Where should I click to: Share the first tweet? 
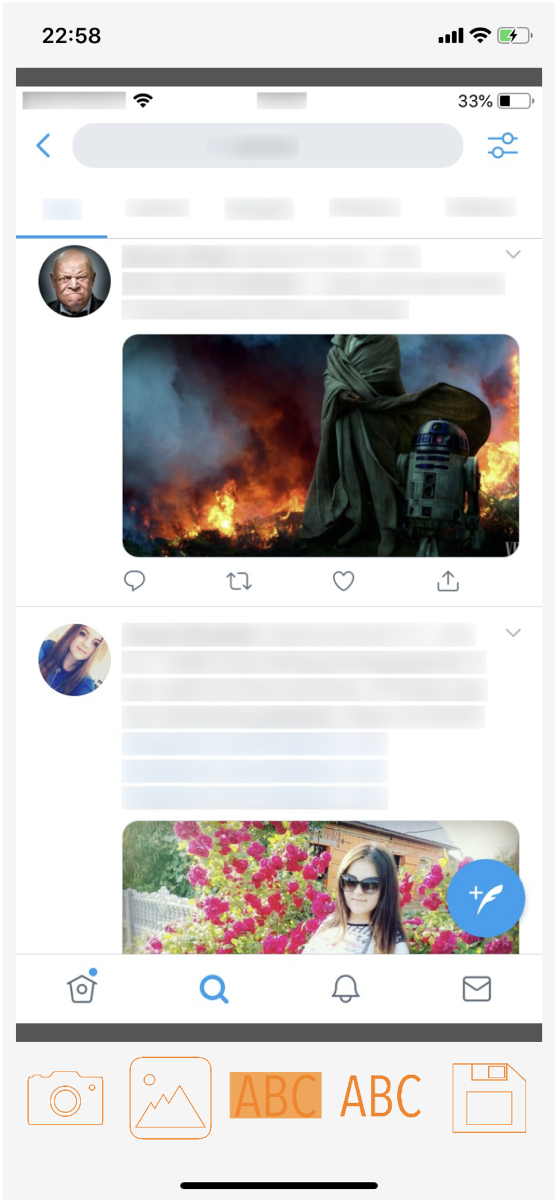coord(448,581)
